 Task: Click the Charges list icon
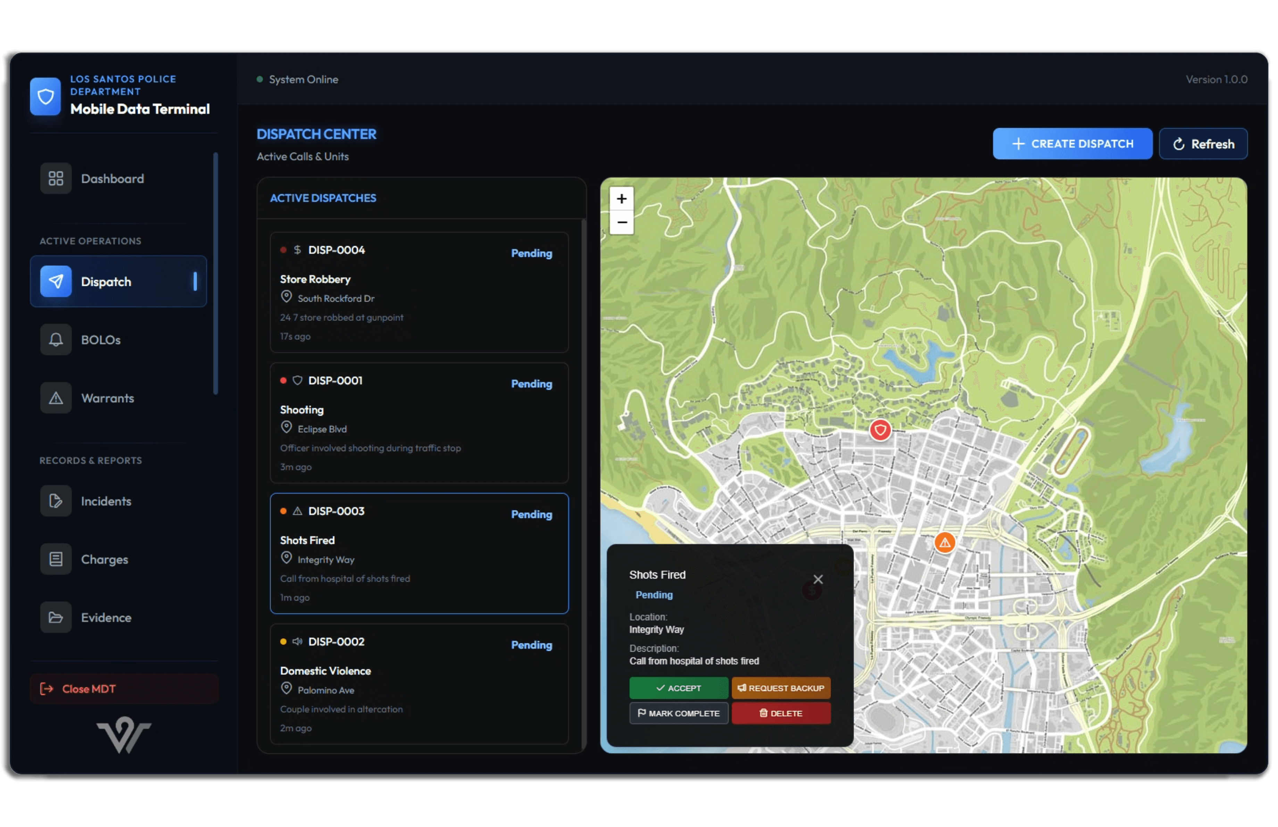pos(56,559)
